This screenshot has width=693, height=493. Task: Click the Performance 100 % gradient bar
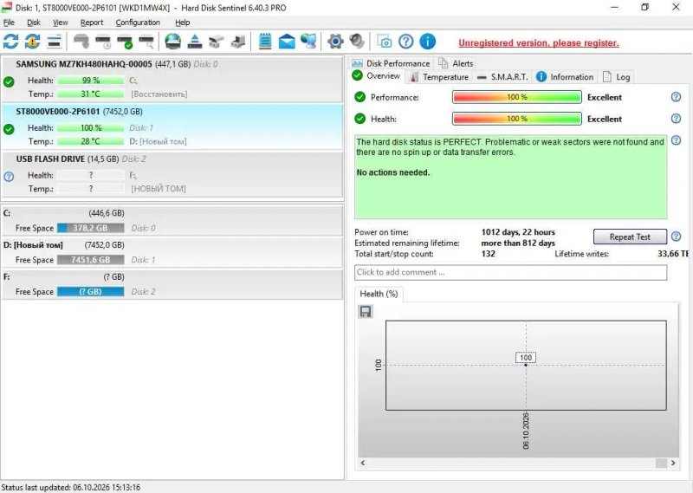(x=516, y=97)
